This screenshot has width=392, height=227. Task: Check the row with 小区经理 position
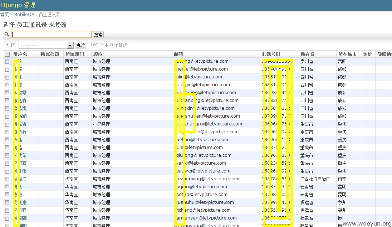[7, 124]
